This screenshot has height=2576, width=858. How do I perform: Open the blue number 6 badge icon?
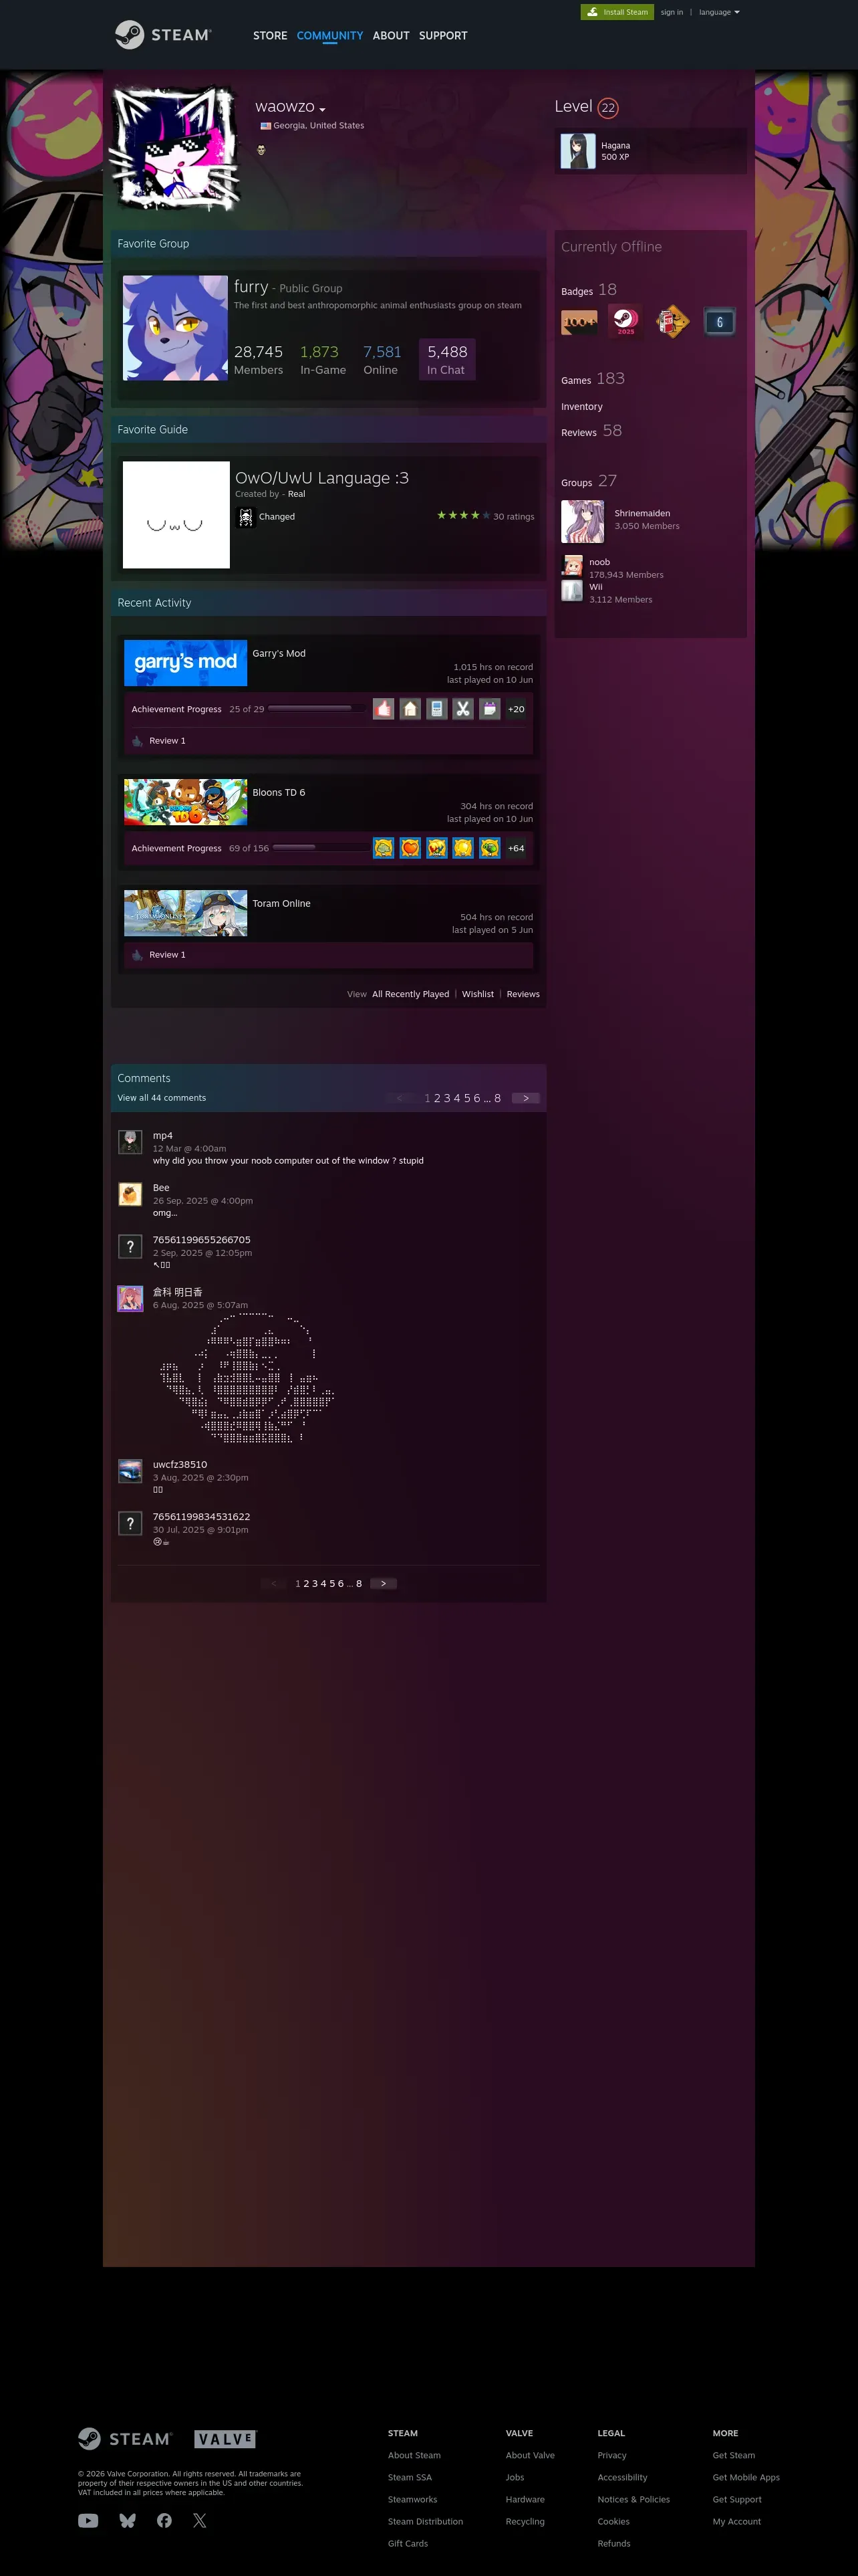pyautogui.click(x=719, y=322)
